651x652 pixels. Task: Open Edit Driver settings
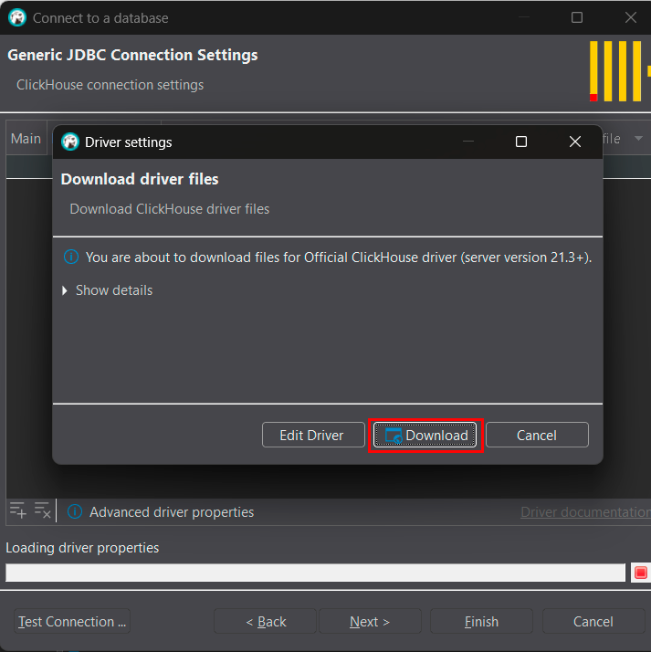tap(311, 436)
